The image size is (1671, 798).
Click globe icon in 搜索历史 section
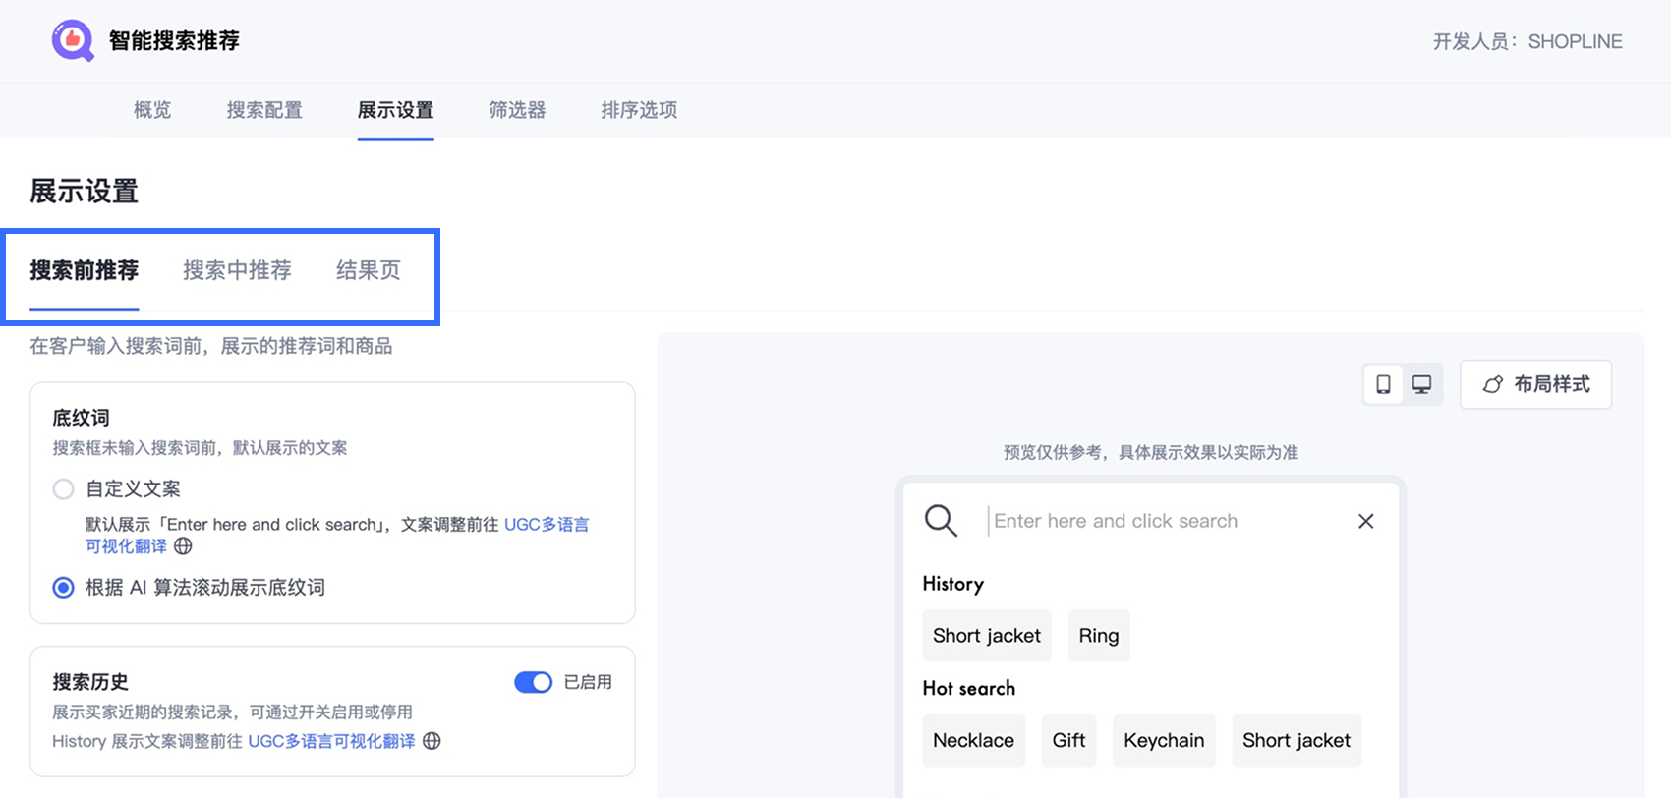pos(432,741)
